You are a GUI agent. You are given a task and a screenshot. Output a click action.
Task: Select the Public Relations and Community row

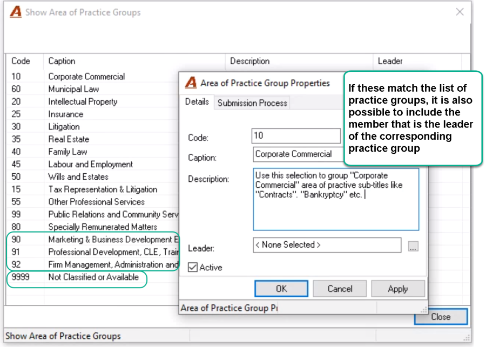point(92,214)
